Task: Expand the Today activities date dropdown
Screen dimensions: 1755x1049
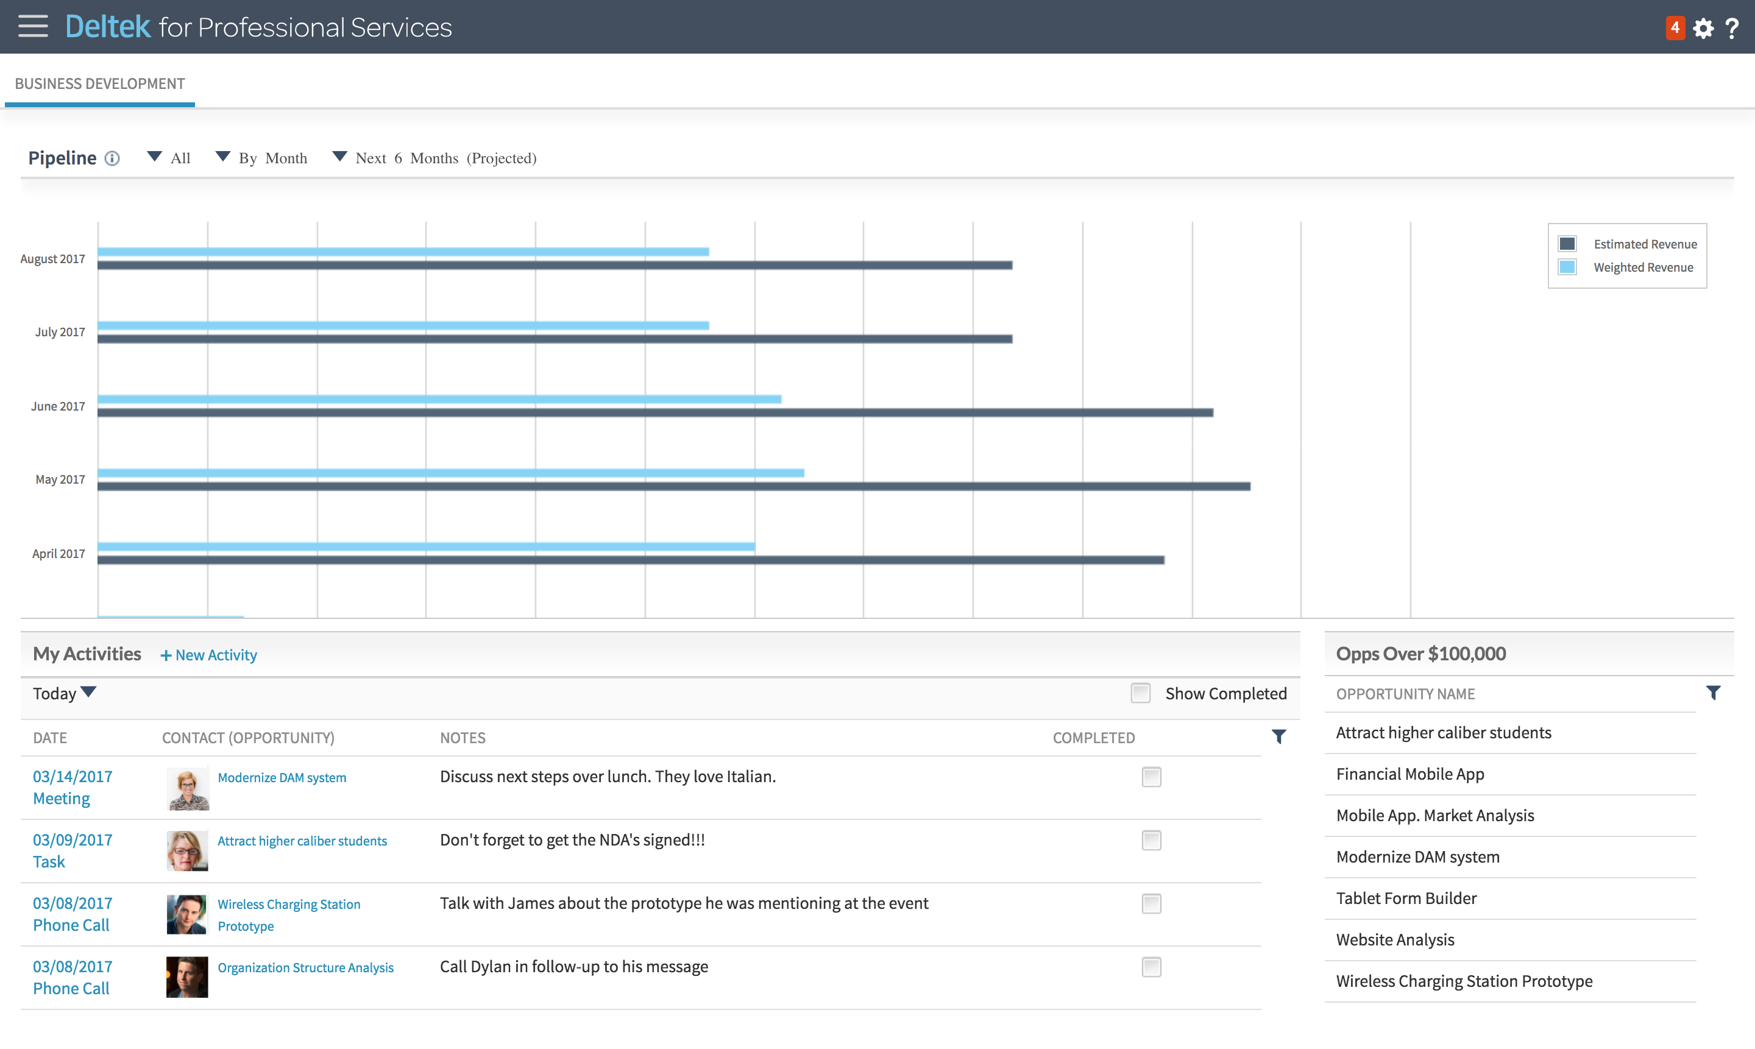Action: (x=65, y=693)
